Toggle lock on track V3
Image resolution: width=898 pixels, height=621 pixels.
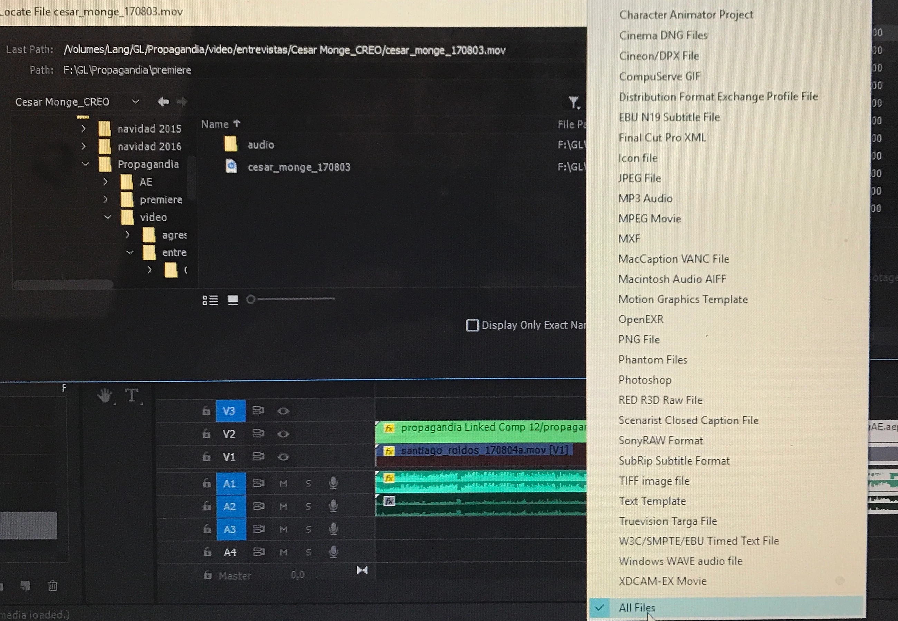tap(206, 411)
